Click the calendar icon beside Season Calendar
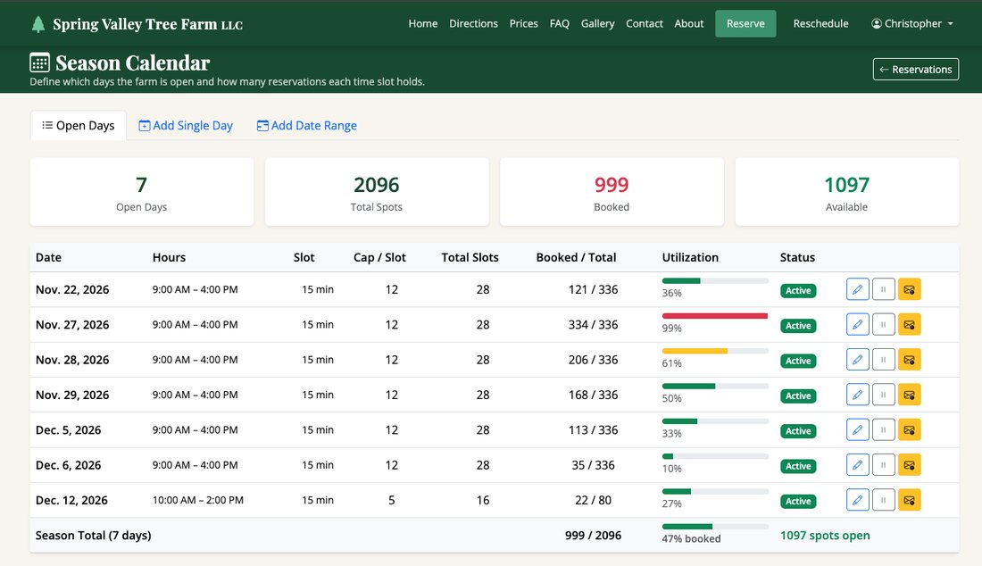This screenshot has height=566, width=982. click(x=39, y=62)
